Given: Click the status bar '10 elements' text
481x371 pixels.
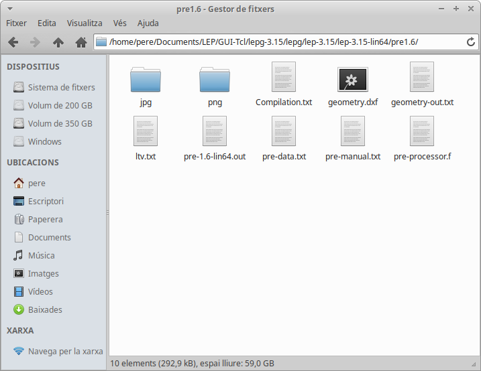Looking at the screenshot, I should [192, 364].
